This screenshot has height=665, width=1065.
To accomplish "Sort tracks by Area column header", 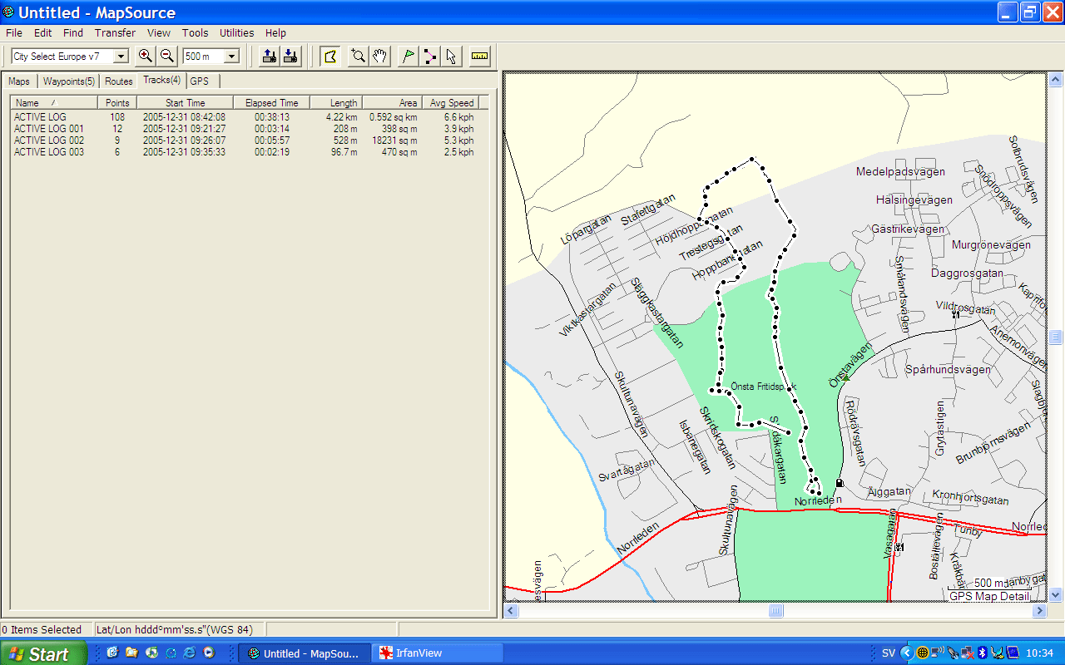I will pyautogui.click(x=392, y=102).
